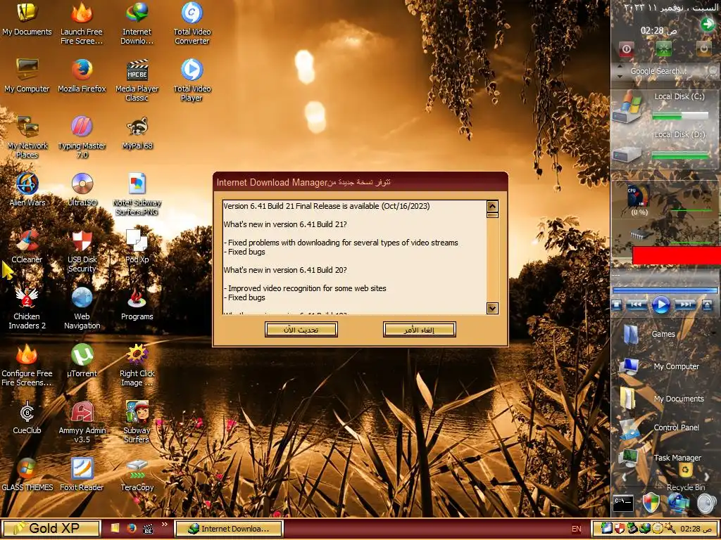Open Games shortcut in the sidebar
Viewport: 721px width, 540px height.
pos(650,334)
